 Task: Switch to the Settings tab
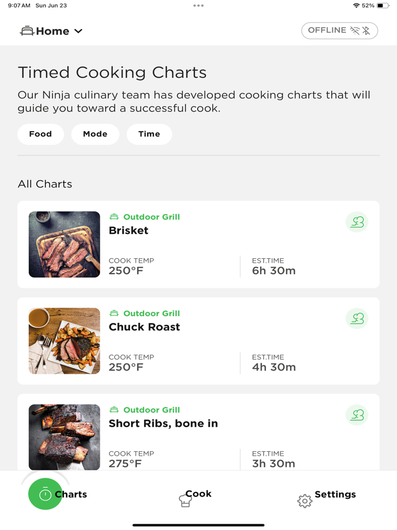coord(335,494)
